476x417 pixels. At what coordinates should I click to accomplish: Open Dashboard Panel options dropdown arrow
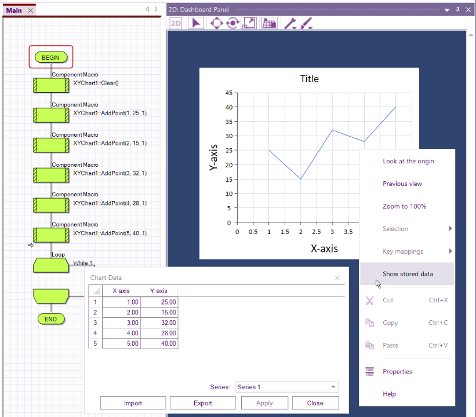(x=447, y=10)
